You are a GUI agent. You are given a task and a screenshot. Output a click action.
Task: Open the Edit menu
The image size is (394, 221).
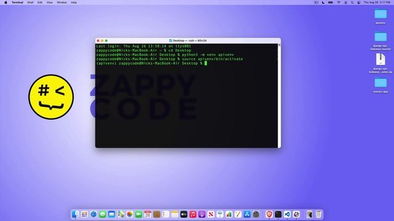pyautogui.click(x=40, y=2)
